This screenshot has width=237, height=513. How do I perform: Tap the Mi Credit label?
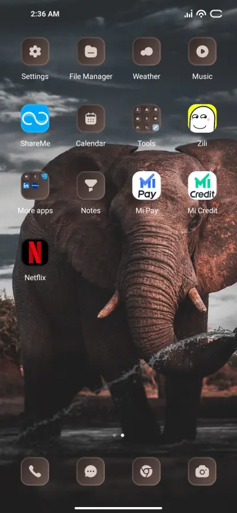[x=202, y=211]
